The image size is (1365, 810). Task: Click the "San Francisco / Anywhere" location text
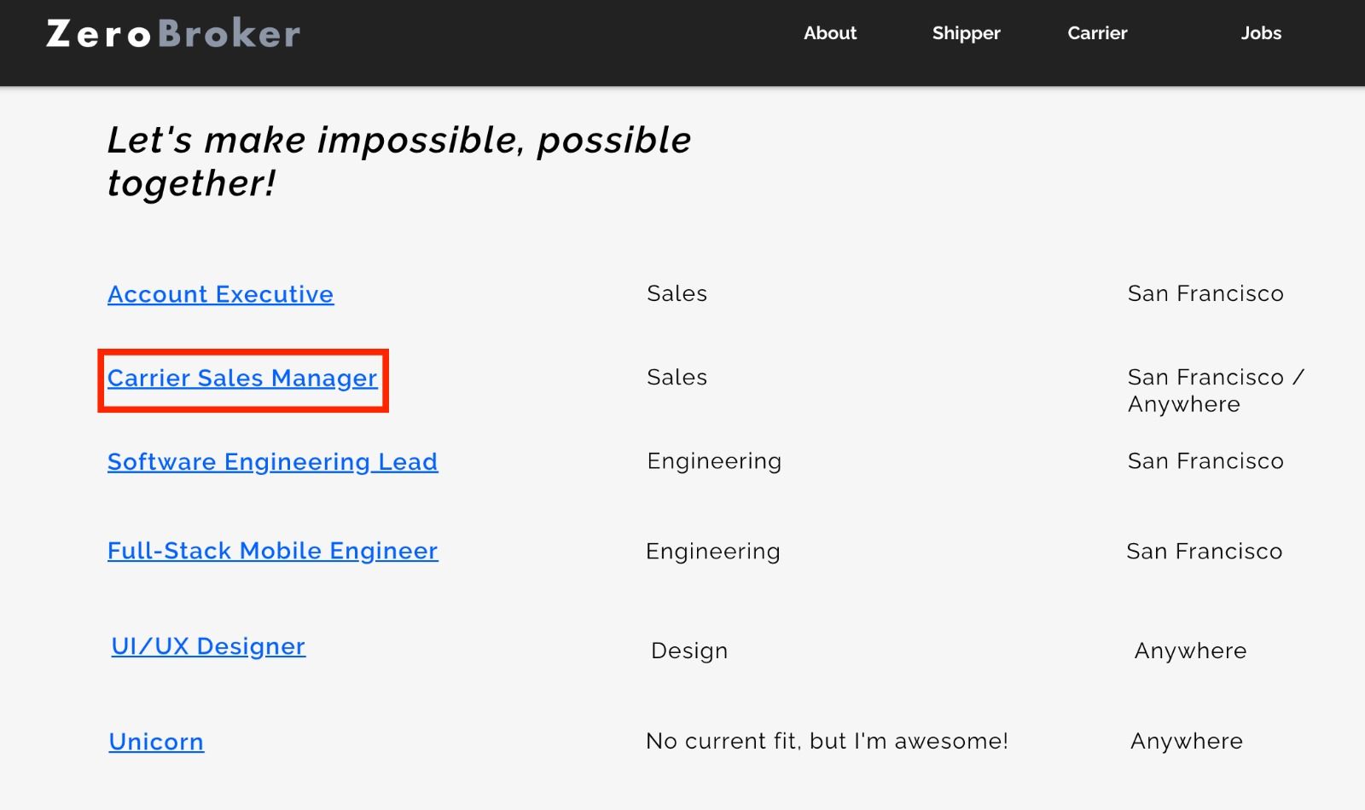point(1215,391)
